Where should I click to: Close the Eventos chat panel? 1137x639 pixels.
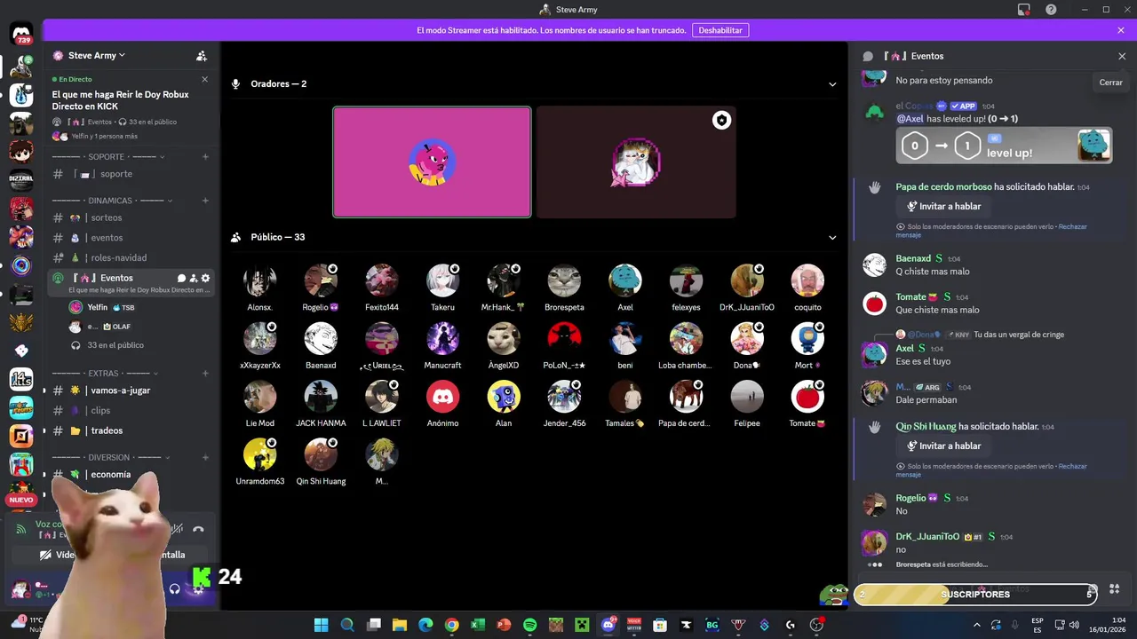(x=1122, y=56)
